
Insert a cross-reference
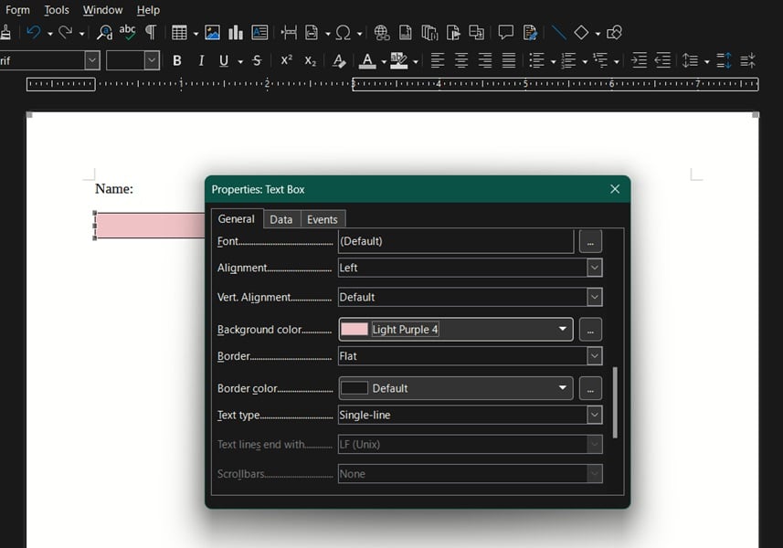(476, 33)
